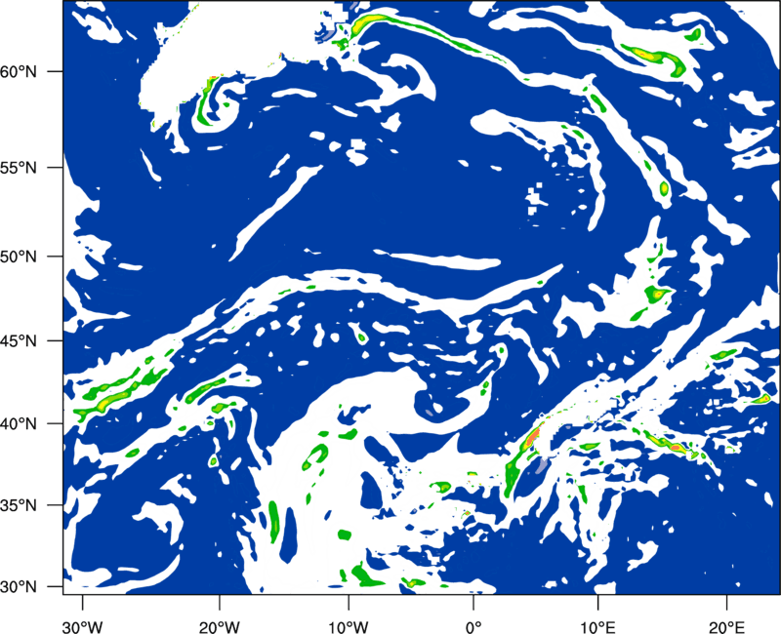Click the 20°E longitude label
The image size is (781, 634).
click(x=726, y=627)
